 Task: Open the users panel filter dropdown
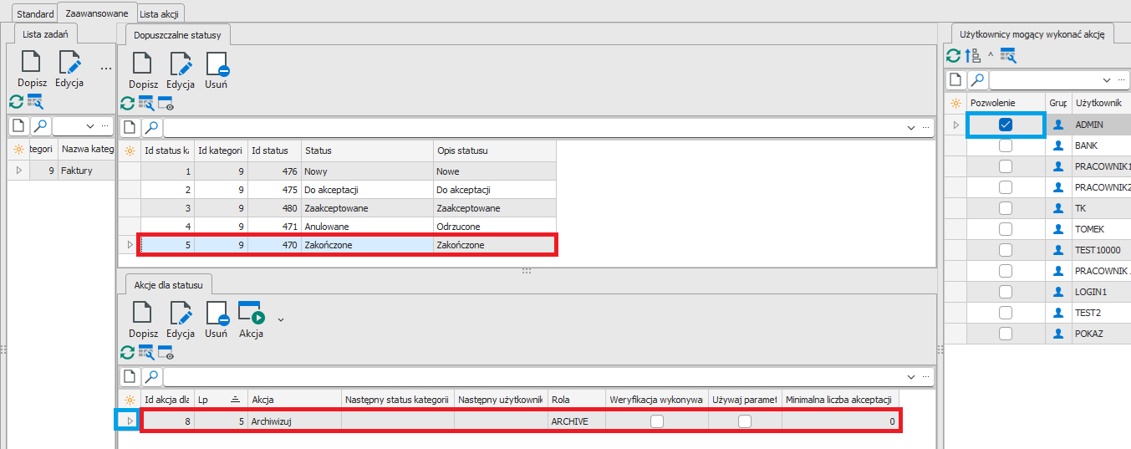1107,80
